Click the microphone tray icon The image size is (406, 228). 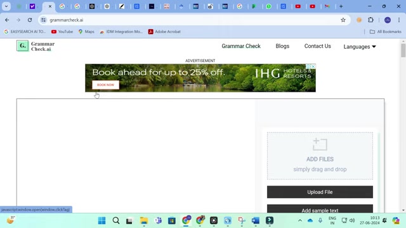pyautogui.click(x=320, y=220)
